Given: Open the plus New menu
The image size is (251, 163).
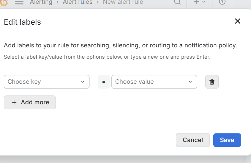Looking at the screenshot, I should pos(200,2).
